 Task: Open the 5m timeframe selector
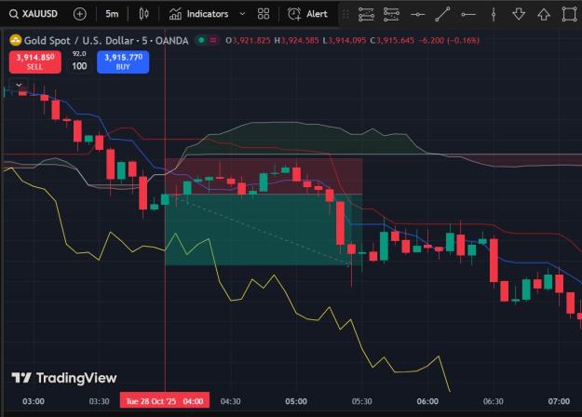pyautogui.click(x=112, y=14)
